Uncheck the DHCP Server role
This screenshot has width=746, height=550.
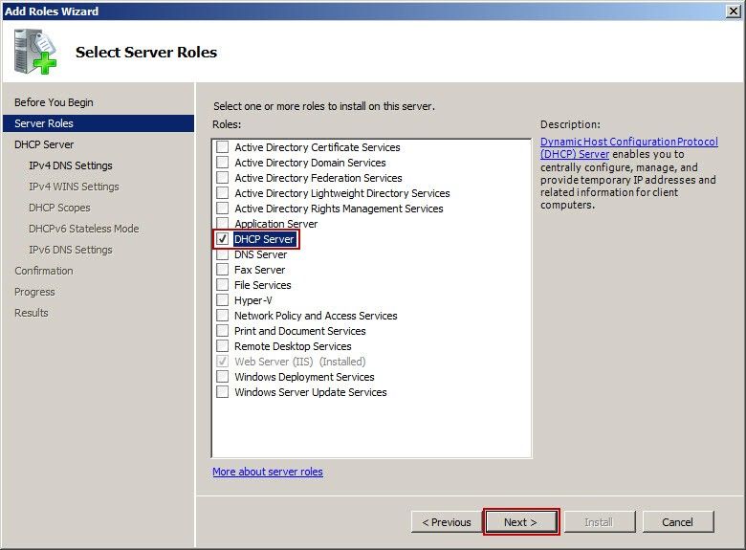click(222, 239)
